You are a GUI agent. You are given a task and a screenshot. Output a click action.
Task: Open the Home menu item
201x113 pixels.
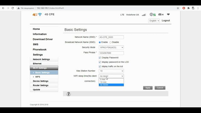36,29
